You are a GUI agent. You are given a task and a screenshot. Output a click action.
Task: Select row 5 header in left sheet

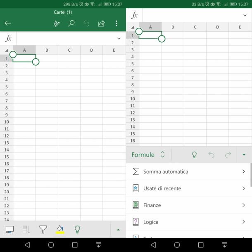pyautogui.click(x=7, y=87)
